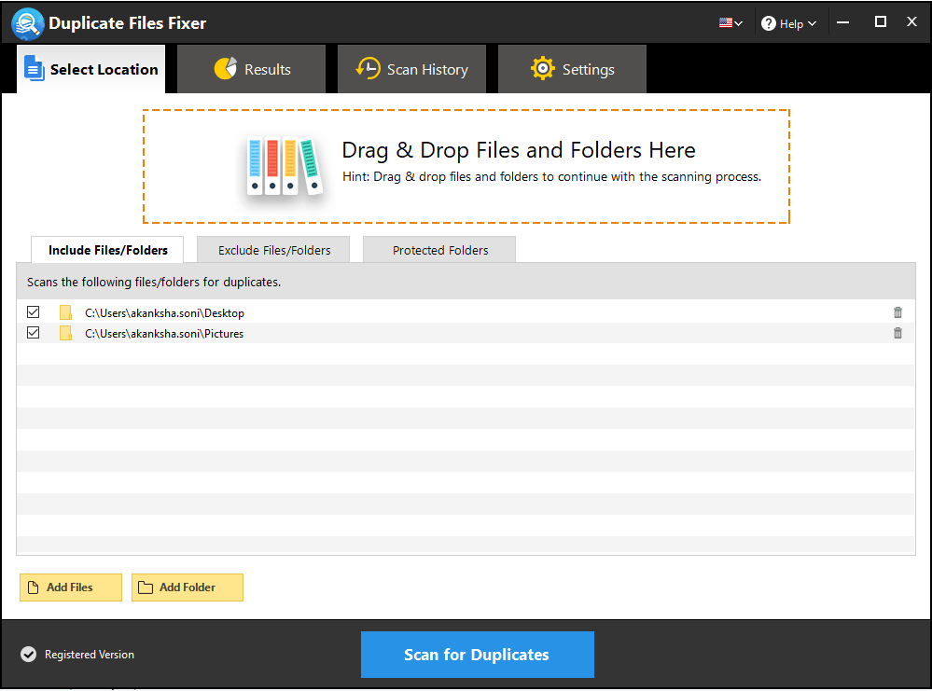Viewport: 932px width, 691px height.
Task: Click the Scan for Duplicates button
Action: point(478,654)
